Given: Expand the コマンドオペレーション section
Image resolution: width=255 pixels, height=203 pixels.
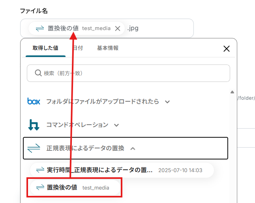Looking at the screenshot, I should click(116, 125).
